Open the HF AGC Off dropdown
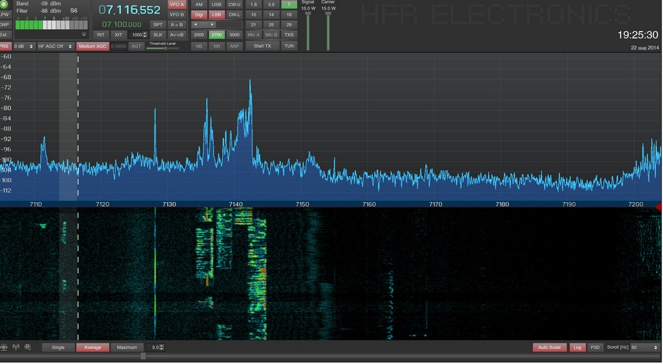 click(55, 46)
